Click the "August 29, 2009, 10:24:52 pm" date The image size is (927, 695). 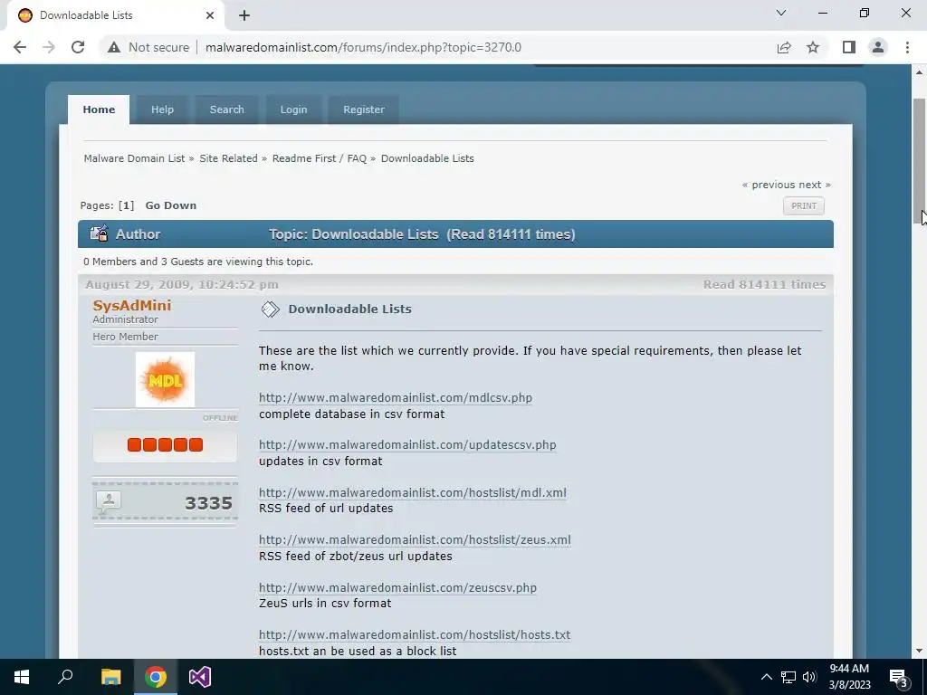[181, 284]
